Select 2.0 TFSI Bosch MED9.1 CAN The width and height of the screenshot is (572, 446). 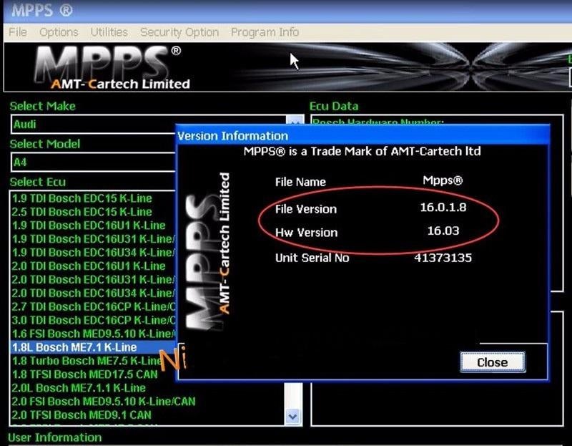click(x=82, y=415)
